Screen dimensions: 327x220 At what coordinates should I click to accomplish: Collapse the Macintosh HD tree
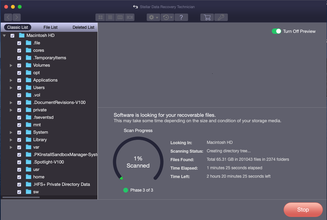click(4, 36)
